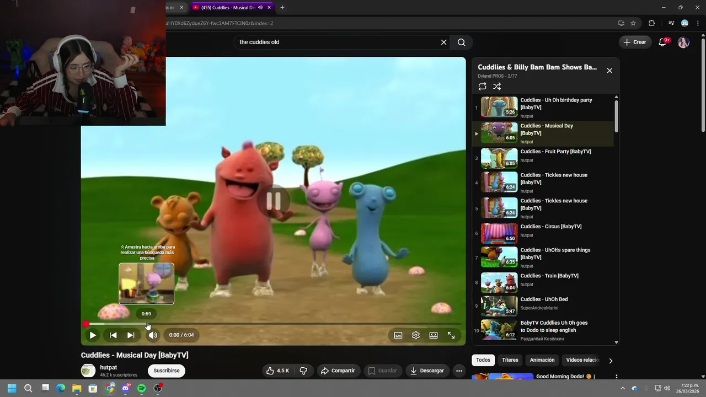The image size is (706, 397).
Task: Open Windows taskbar search
Action: (x=28, y=388)
